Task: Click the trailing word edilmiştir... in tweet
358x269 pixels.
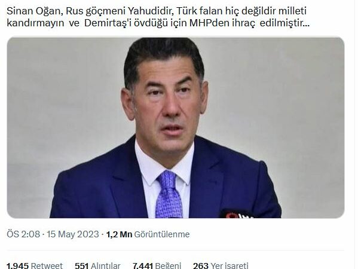Action: coord(284,23)
